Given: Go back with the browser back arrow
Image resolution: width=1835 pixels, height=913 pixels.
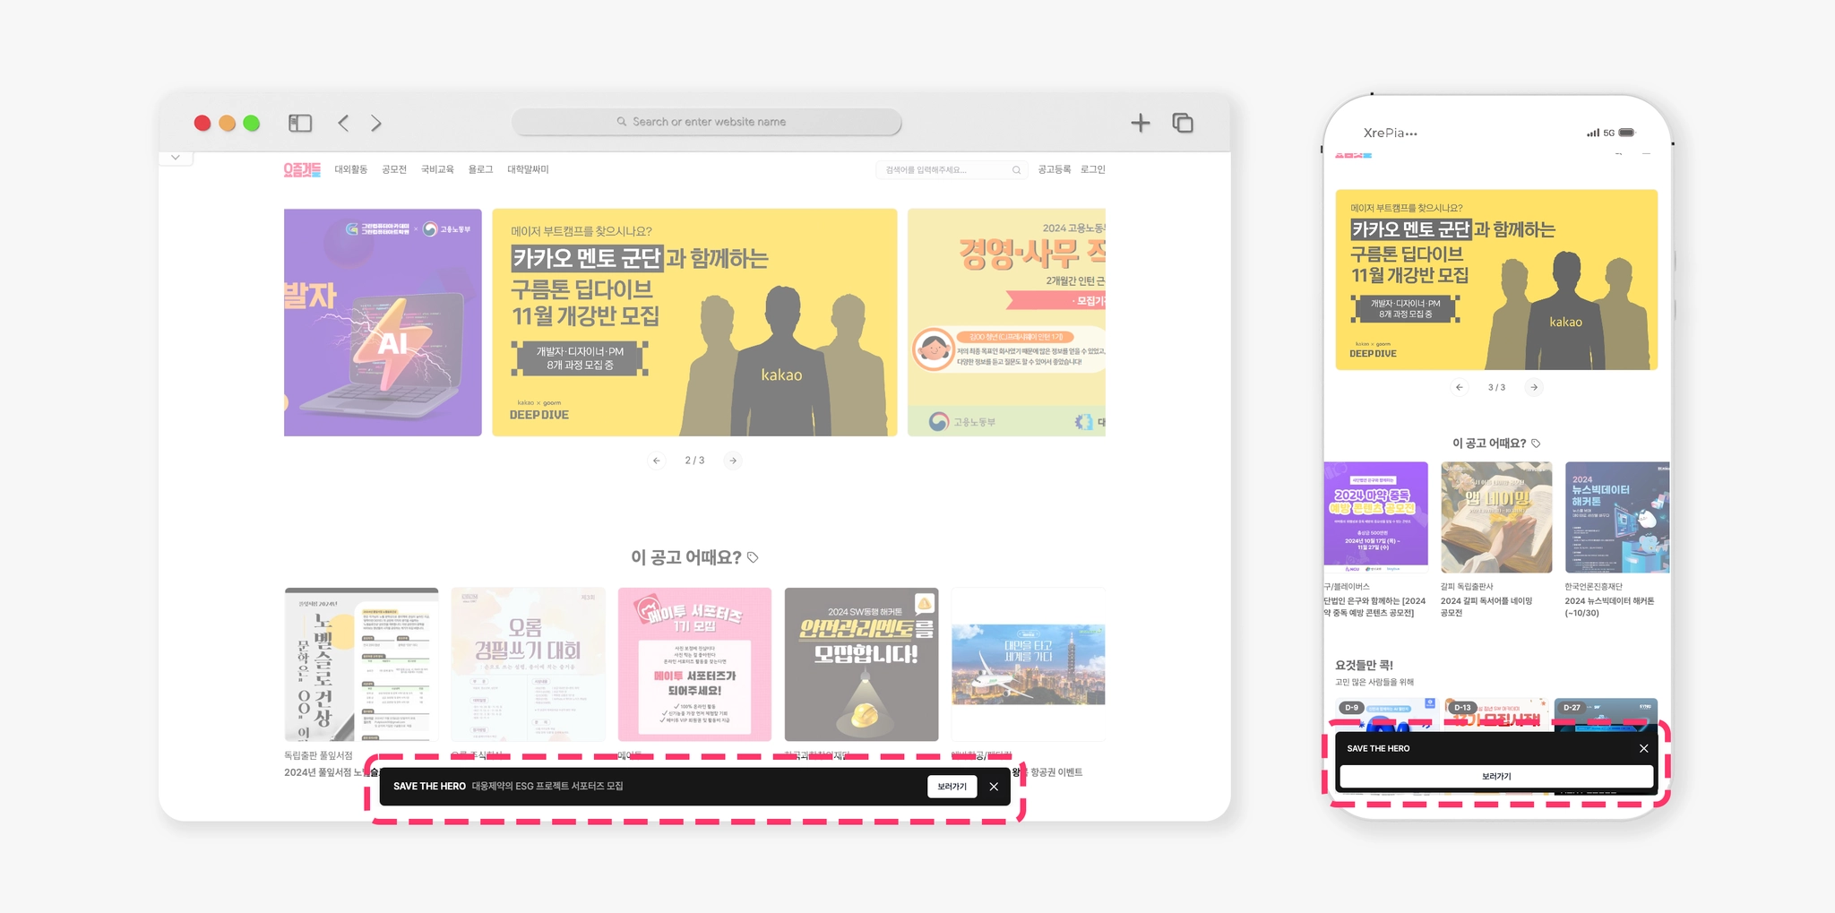Looking at the screenshot, I should point(343,123).
